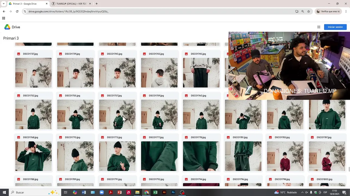Bookmark this page with the star icon
Viewport: 350px width, 196px height.
click(x=308, y=11)
